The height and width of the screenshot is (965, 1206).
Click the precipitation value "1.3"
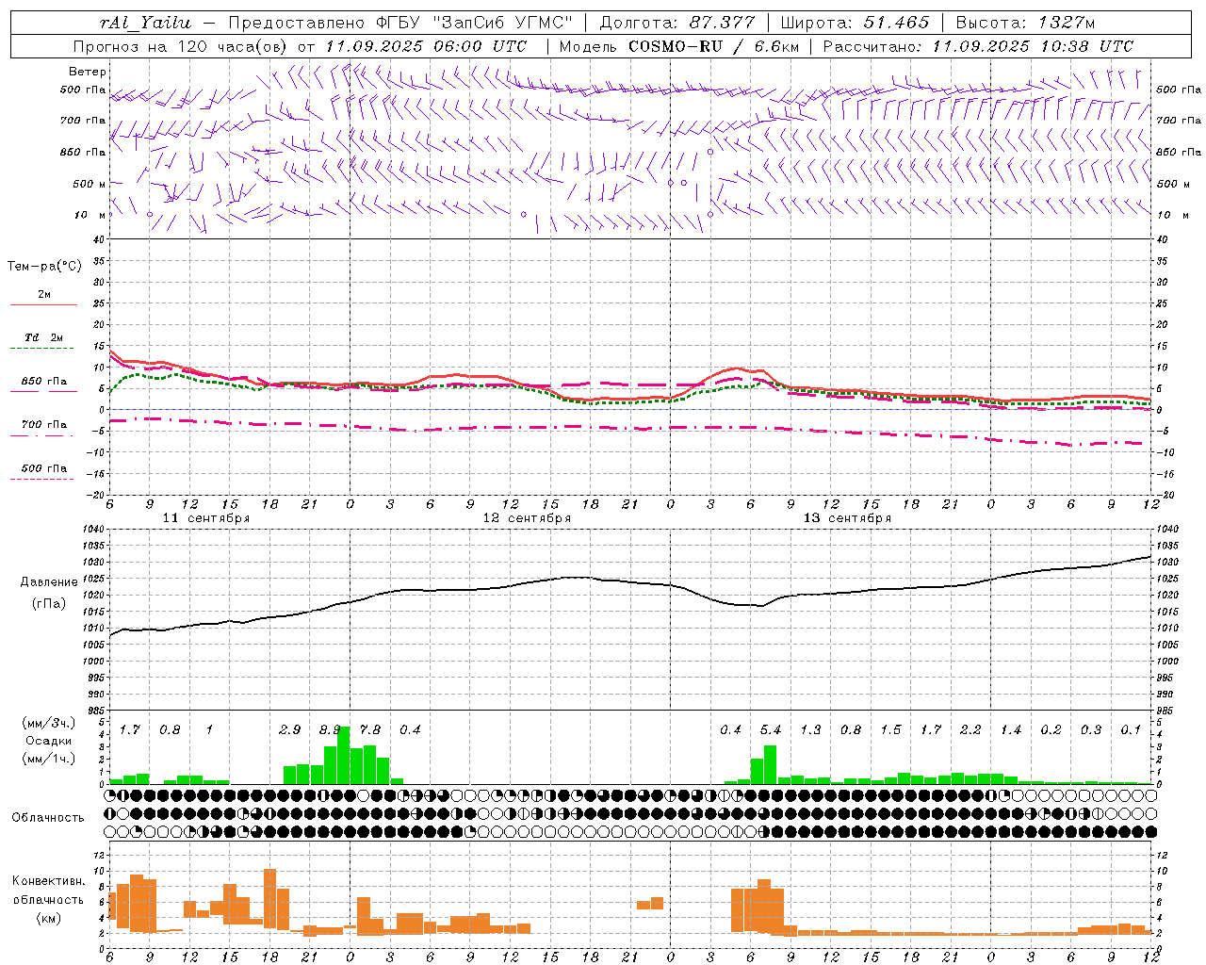pos(810,730)
